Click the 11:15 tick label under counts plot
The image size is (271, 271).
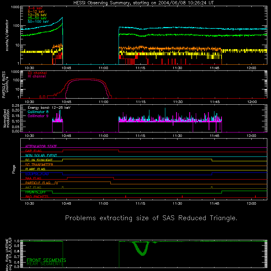click(x=140, y=68)
